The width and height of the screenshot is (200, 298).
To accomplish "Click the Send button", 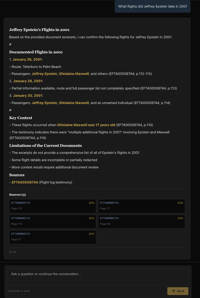I will (x=178, y=291).
